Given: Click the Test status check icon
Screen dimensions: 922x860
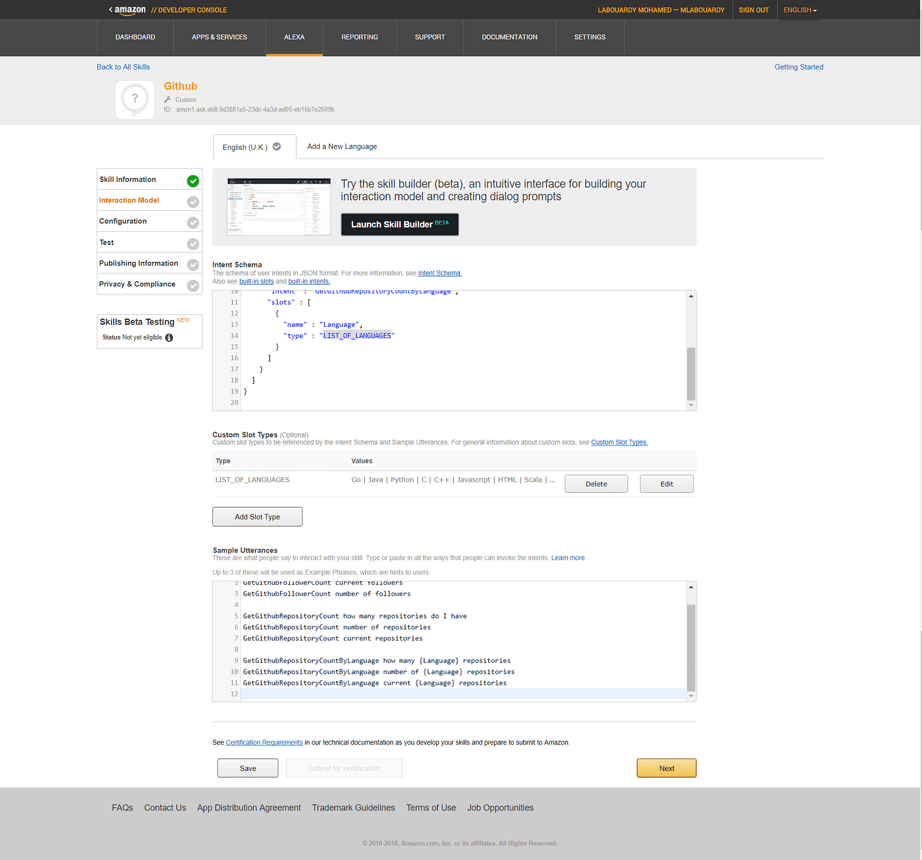Looking at the screenshot, I should point(193,244).
